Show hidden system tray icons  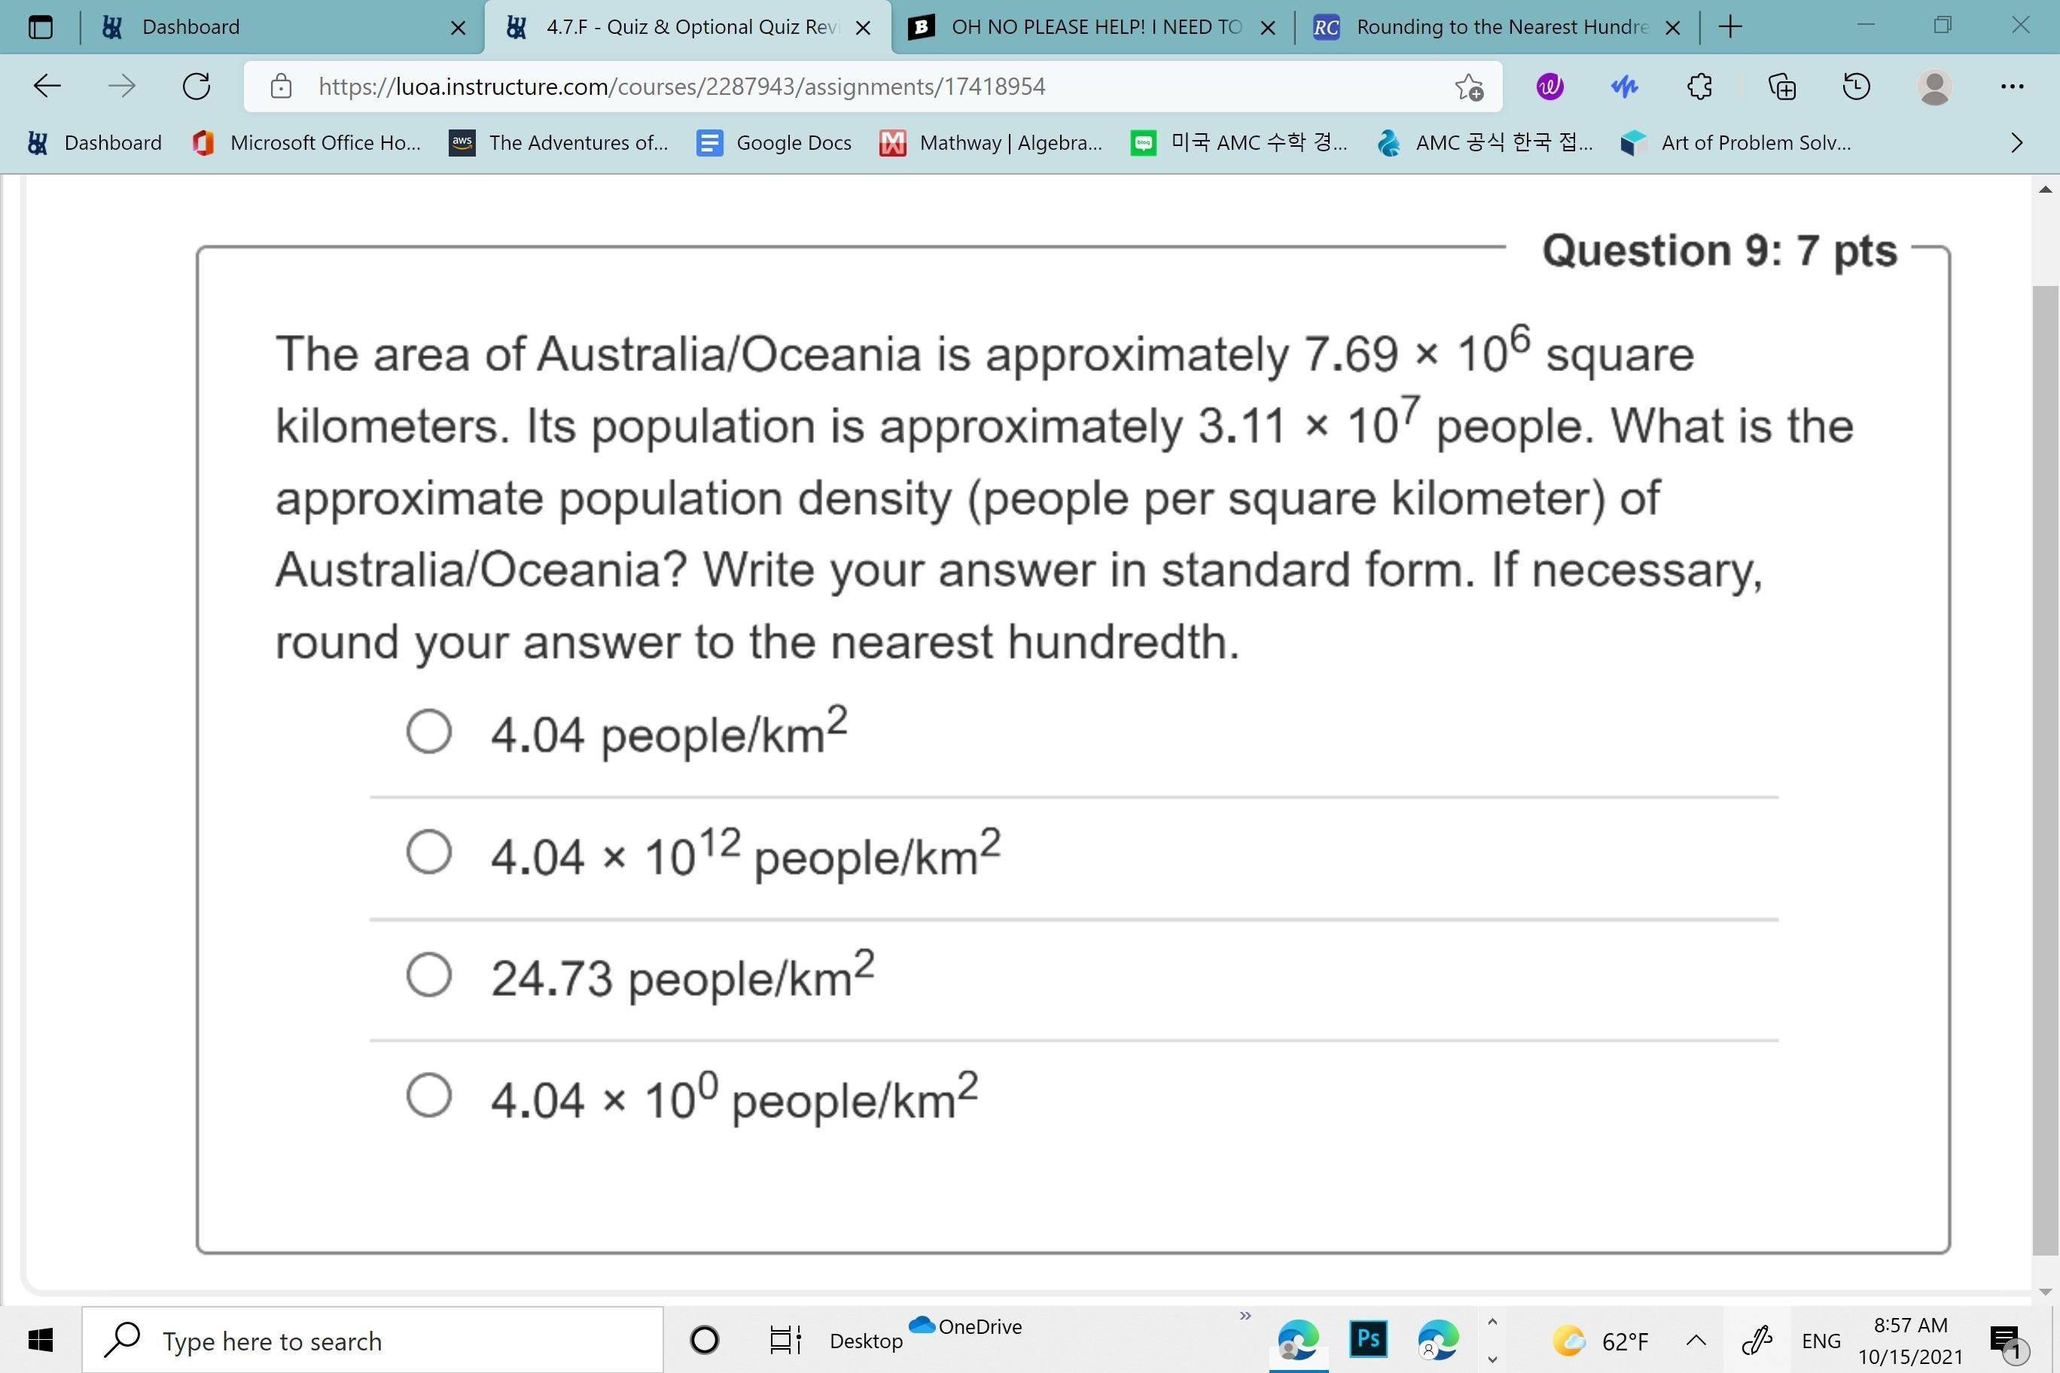[x=1696, y=1341]
